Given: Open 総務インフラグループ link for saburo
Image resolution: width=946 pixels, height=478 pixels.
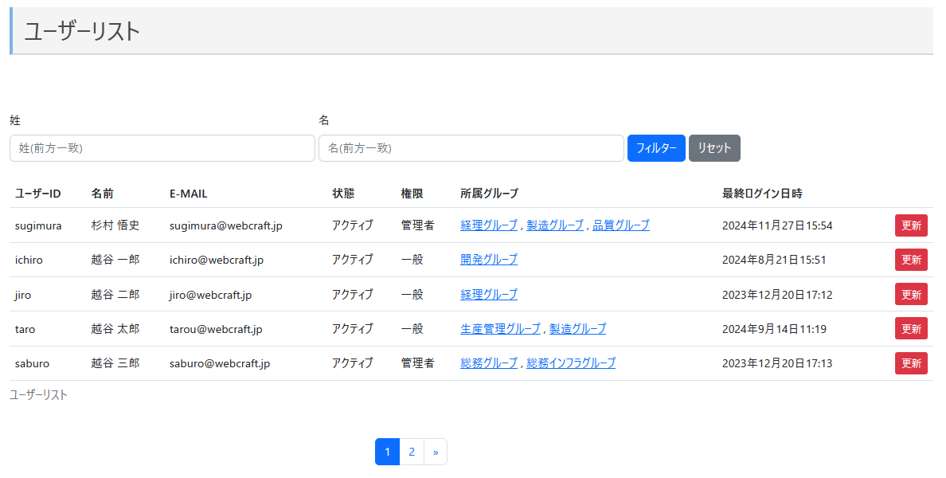Looking at the screenshot, I should [571, 363].
